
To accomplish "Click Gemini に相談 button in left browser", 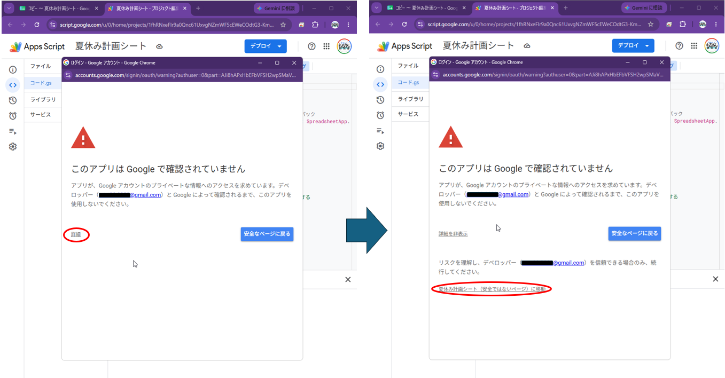I will click(275, 9).
